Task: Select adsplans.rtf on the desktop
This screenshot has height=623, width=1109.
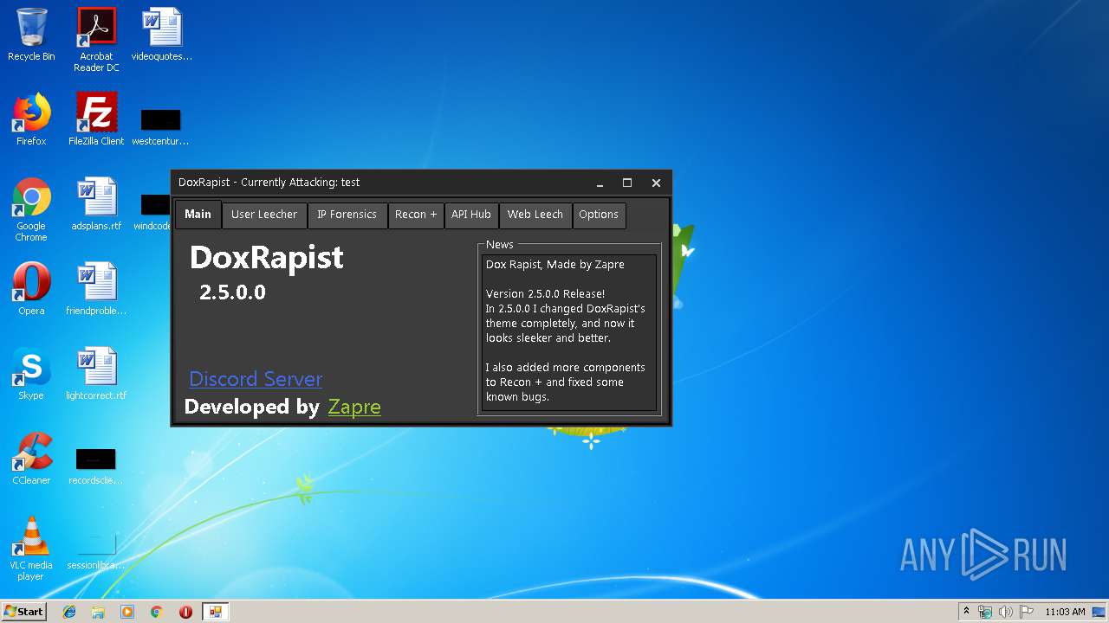Action: 96,204
